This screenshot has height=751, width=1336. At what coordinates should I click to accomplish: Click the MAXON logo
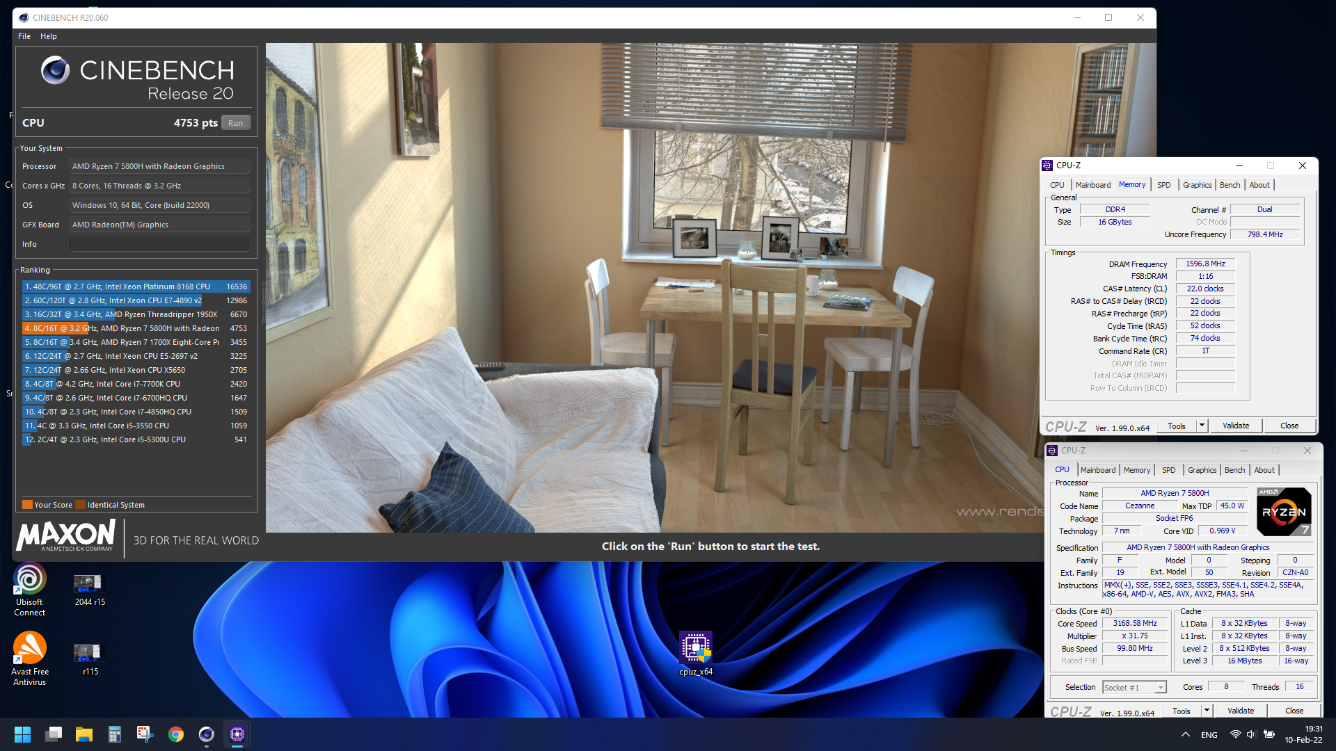65,536
